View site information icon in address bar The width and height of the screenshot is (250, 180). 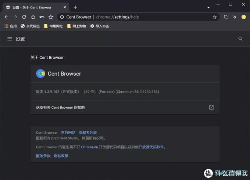point(62,17)
